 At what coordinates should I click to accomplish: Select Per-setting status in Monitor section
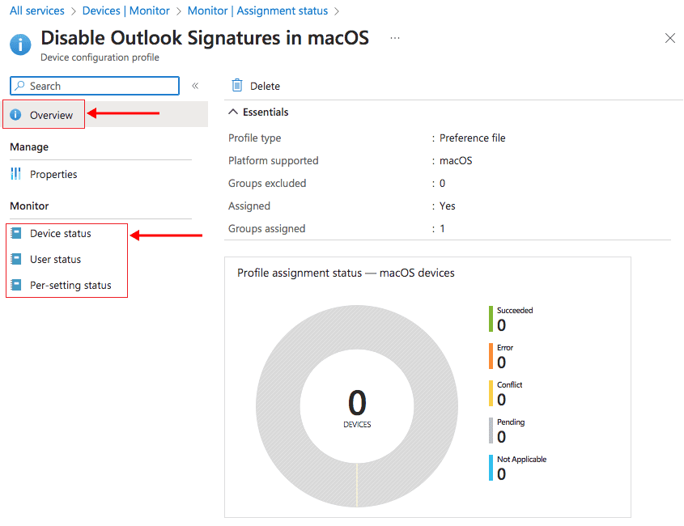[x=70, y=286]
